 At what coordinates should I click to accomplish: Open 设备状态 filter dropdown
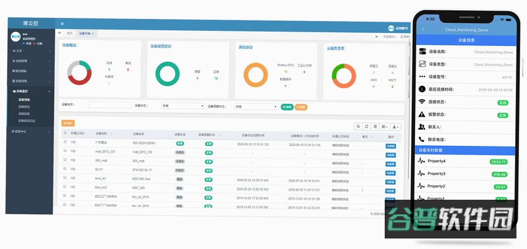[x=183, y=106]
